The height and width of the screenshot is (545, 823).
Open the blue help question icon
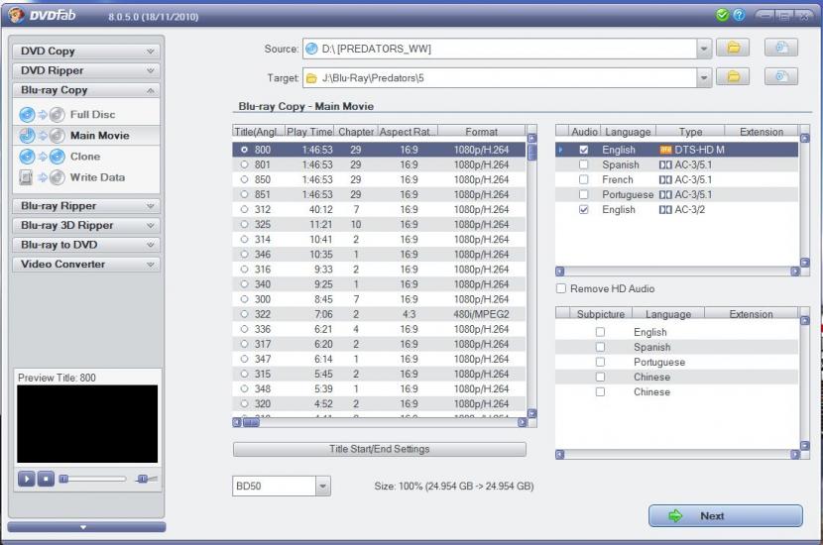coord(739,15)
